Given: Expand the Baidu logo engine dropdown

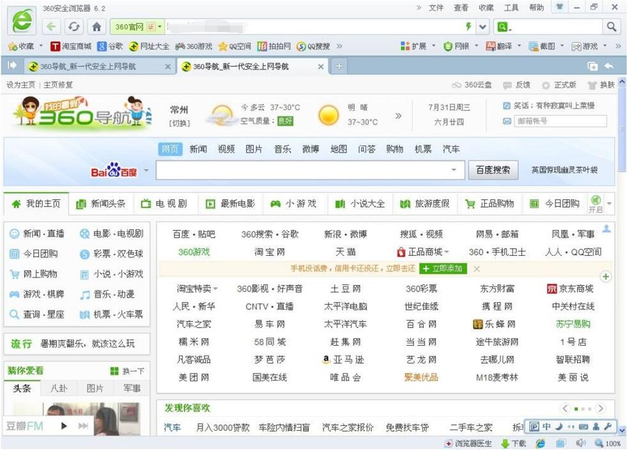Looking at the screenshot, I should coord(146,171).
